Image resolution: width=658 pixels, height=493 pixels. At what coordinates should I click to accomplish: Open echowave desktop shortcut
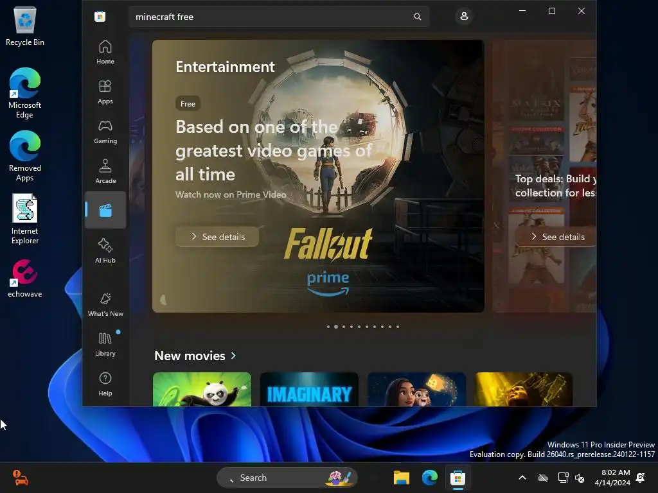[x=25, y=279]
